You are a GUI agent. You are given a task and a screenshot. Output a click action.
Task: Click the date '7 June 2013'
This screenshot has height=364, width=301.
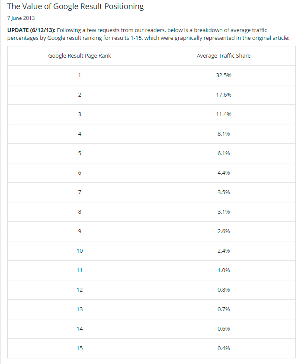pyautogui.click(x=21, y=18)
